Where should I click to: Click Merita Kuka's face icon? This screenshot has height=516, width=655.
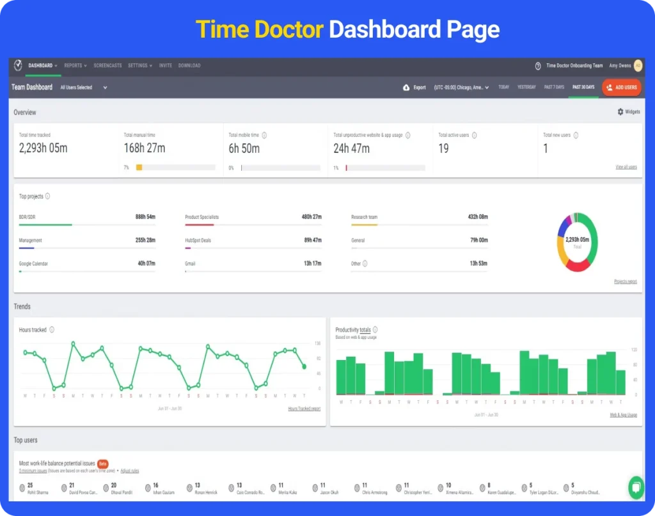[273, 488]
